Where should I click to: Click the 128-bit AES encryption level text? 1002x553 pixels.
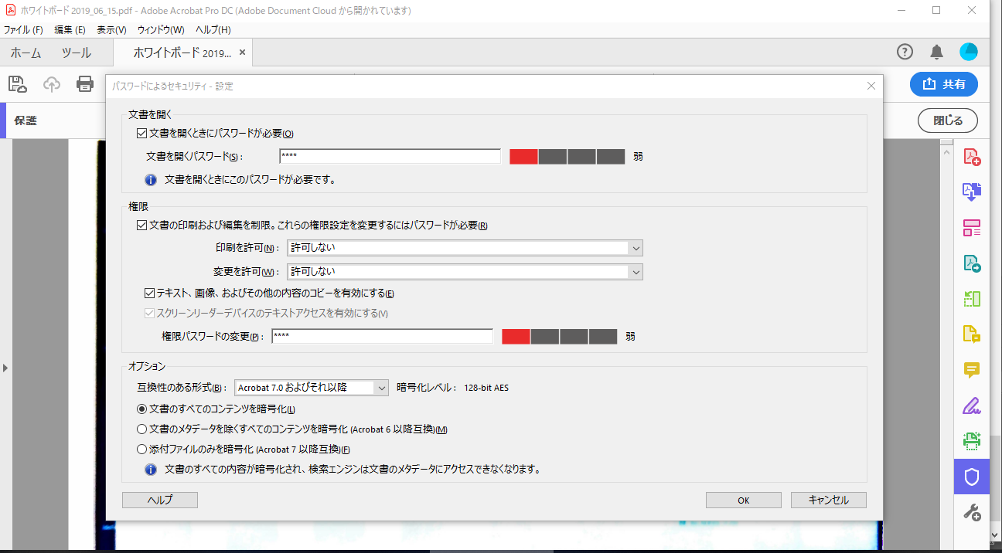(486, 388)
